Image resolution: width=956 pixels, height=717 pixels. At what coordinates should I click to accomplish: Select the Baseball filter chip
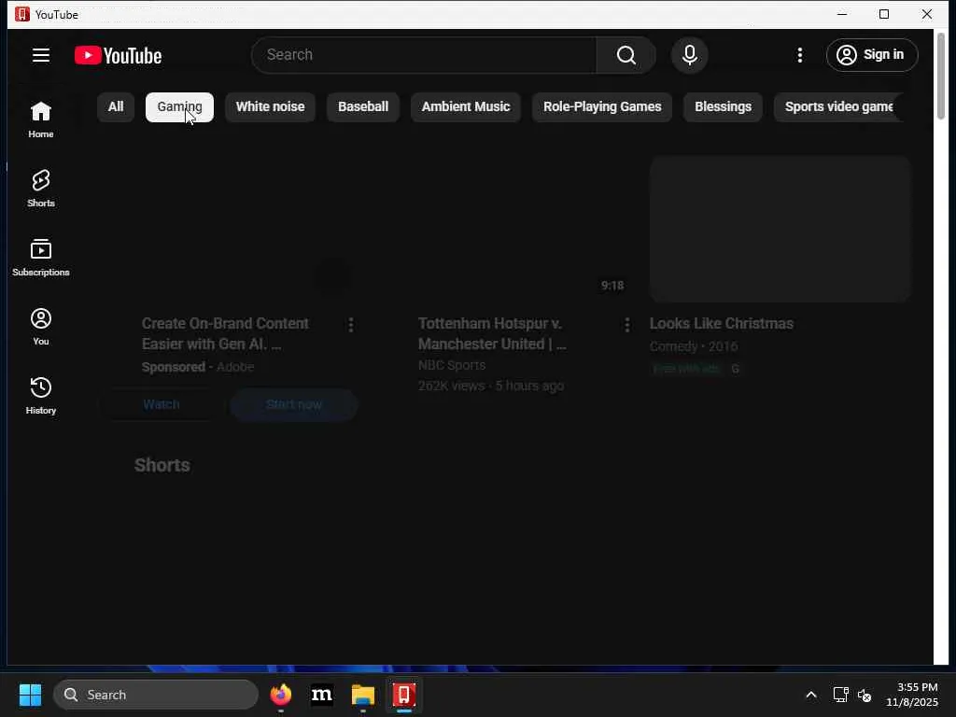click(x=363, y=106)
